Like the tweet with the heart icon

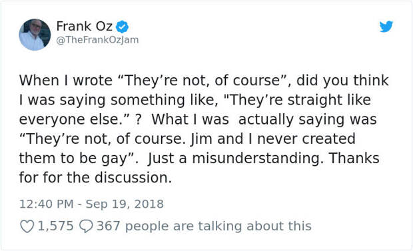[x=27, y=226]
